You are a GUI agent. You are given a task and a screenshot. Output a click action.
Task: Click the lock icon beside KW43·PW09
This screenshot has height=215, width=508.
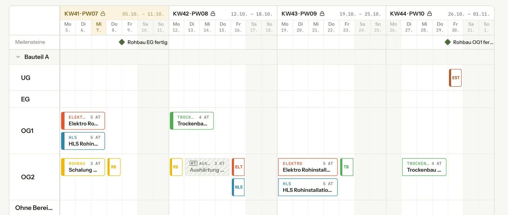(x=322, y=14)
